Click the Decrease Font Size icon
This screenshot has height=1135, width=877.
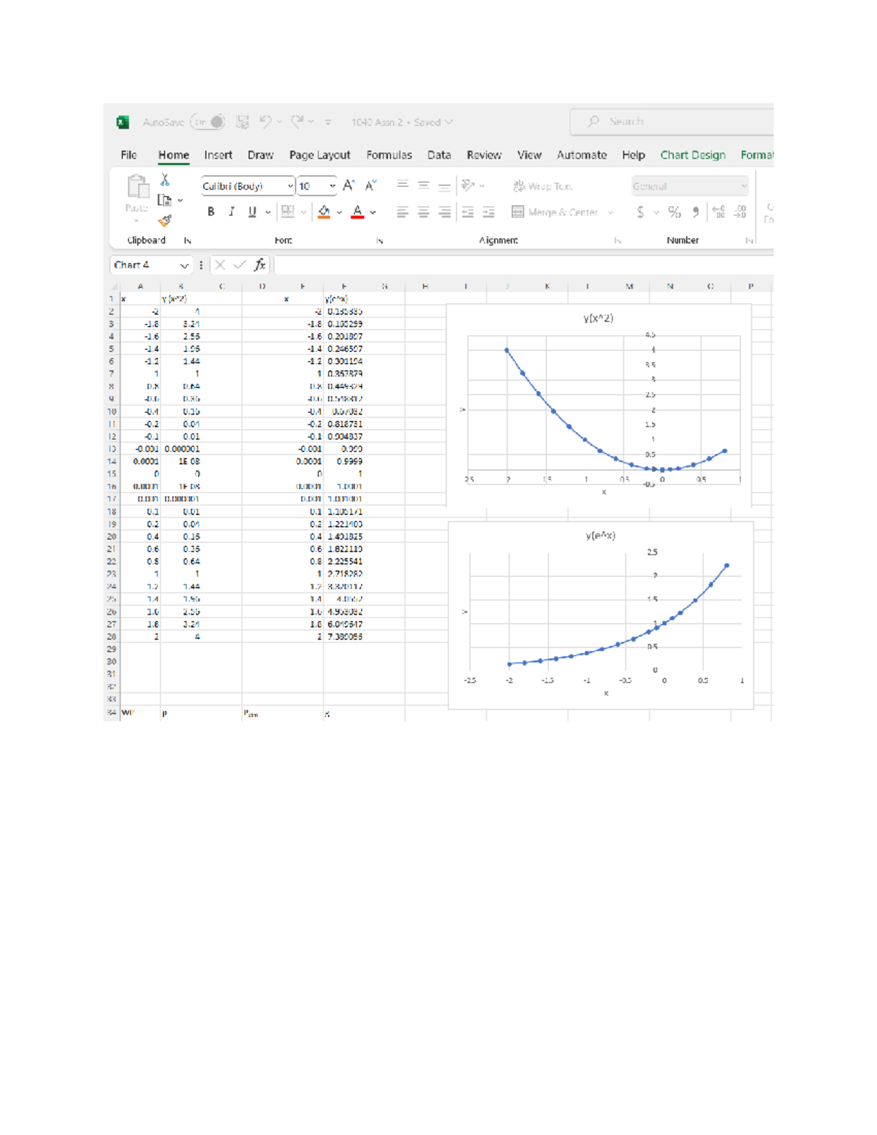(371, 186)
